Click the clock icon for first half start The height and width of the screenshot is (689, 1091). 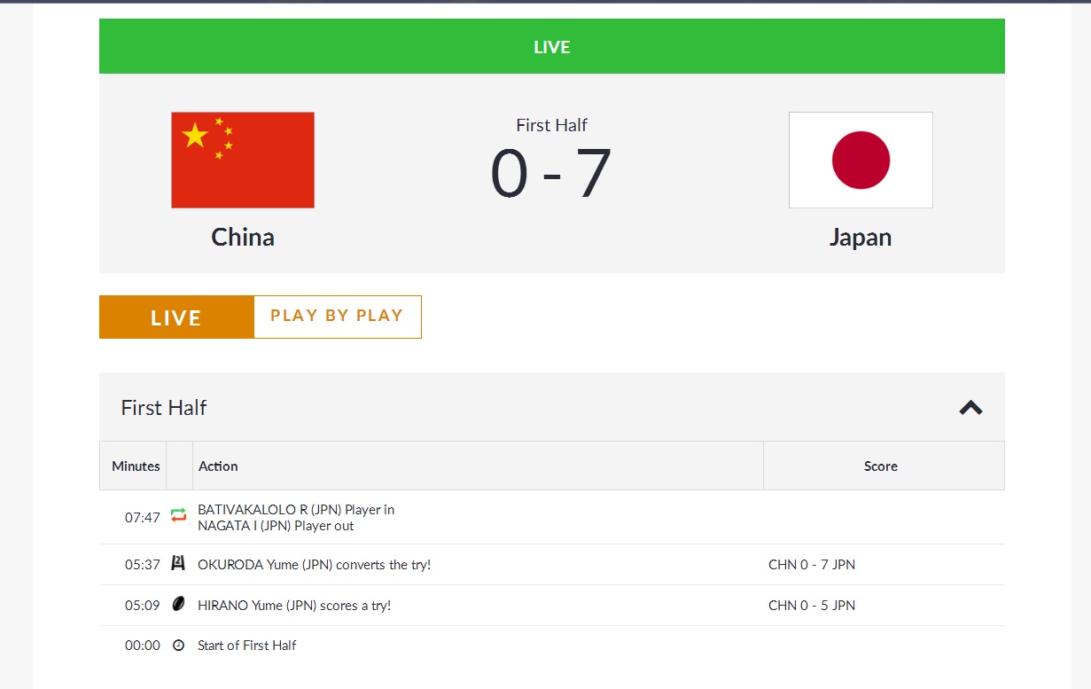click(x=179, y=646)
